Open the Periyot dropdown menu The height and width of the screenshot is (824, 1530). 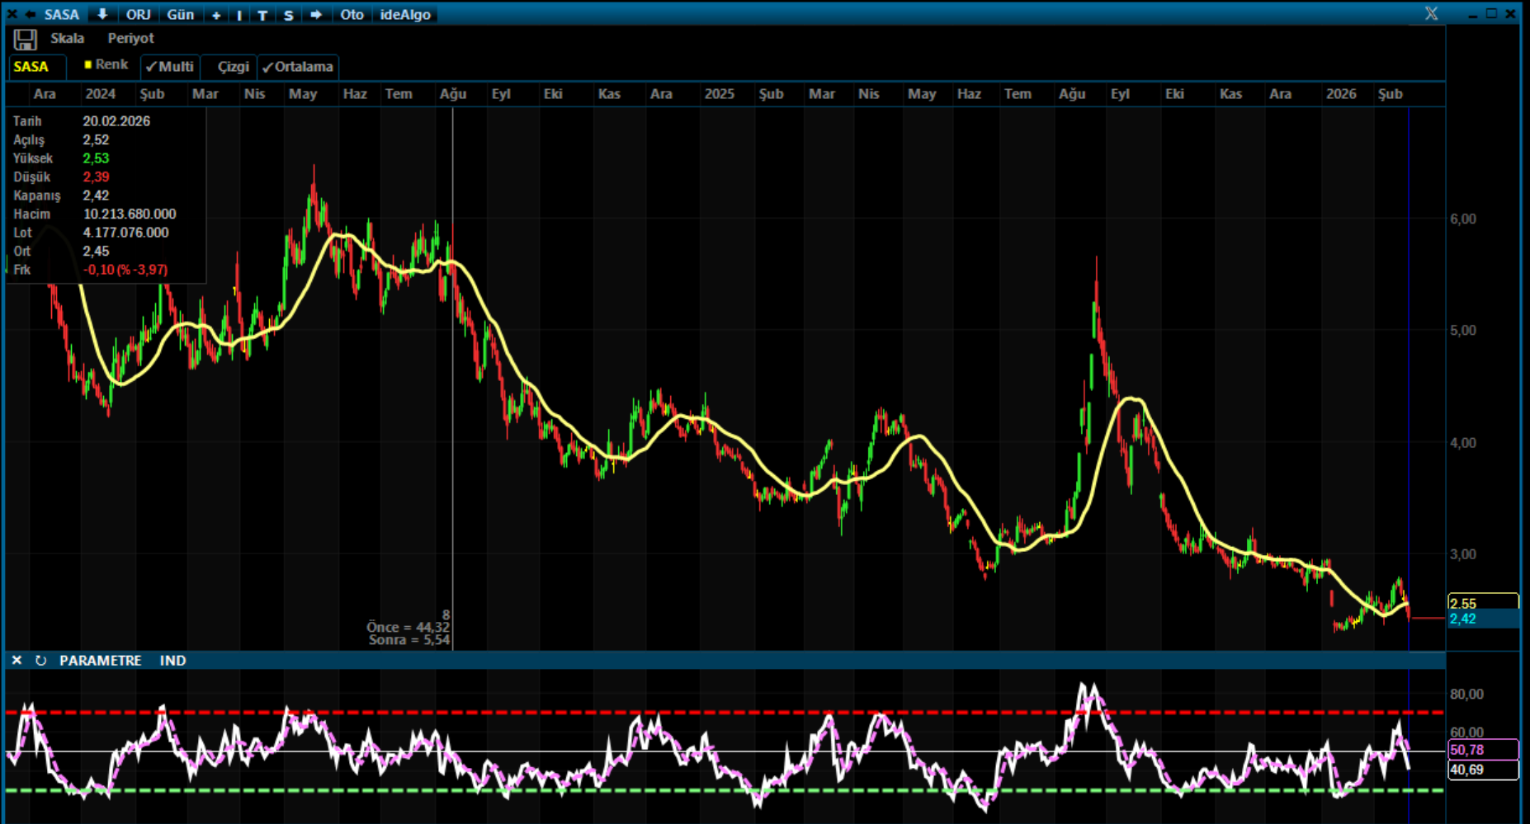click(x=130, y=39)
